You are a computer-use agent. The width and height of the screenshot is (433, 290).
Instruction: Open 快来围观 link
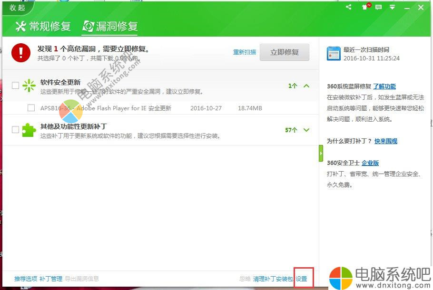click(386, 141)
